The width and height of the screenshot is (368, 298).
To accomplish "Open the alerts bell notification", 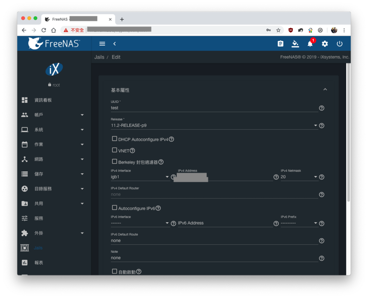I will [310, 44].
